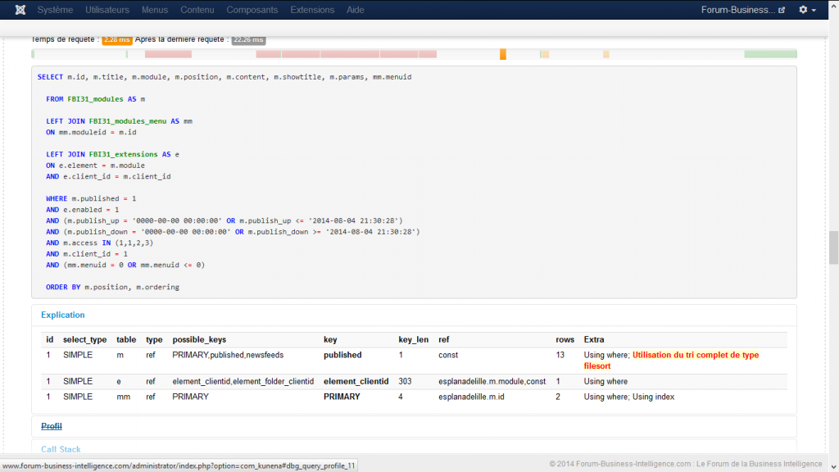
Task: Click the vertical scrollbar thumb
Action: pyautogui.click(x=833, y=247)
